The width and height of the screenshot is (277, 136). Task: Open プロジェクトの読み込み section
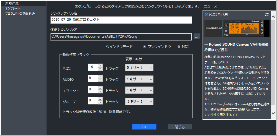pos(20,13)
